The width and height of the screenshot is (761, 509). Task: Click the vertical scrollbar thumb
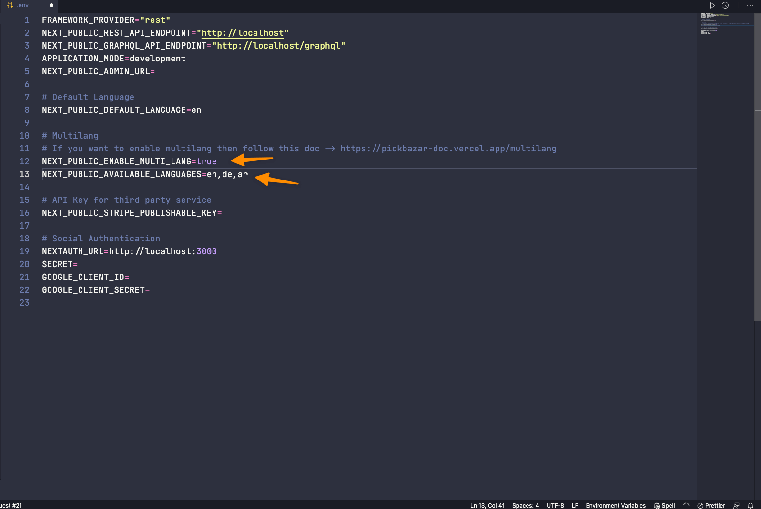coord(758,167)
